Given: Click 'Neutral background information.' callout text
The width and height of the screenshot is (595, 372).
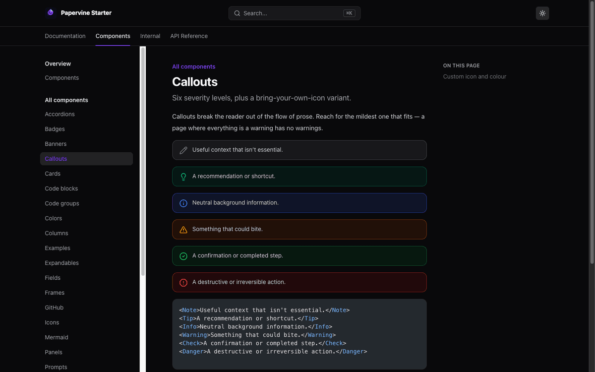Looking at the screenshot, I should [x=236, y=203].
